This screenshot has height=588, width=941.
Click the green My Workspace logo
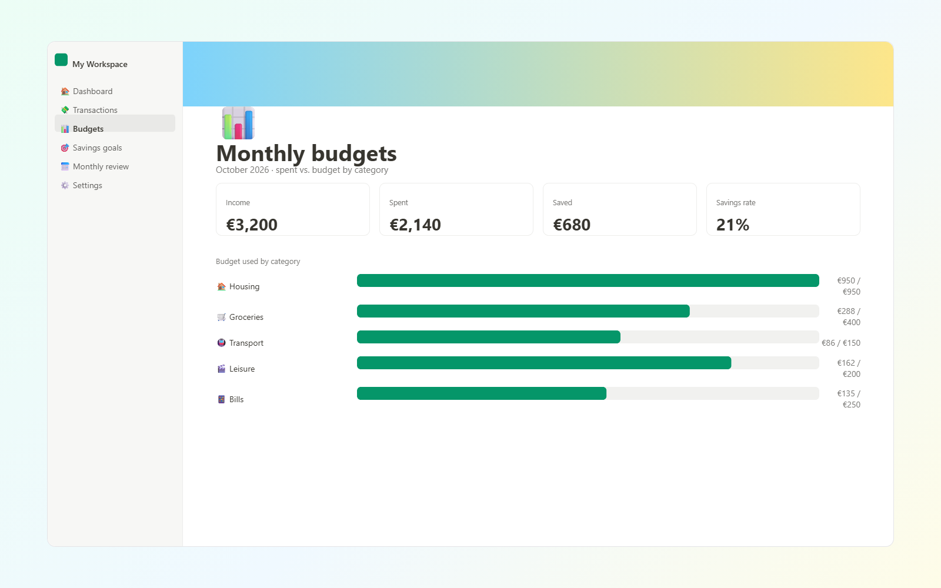pyautogui.click(x=61, y=60)
